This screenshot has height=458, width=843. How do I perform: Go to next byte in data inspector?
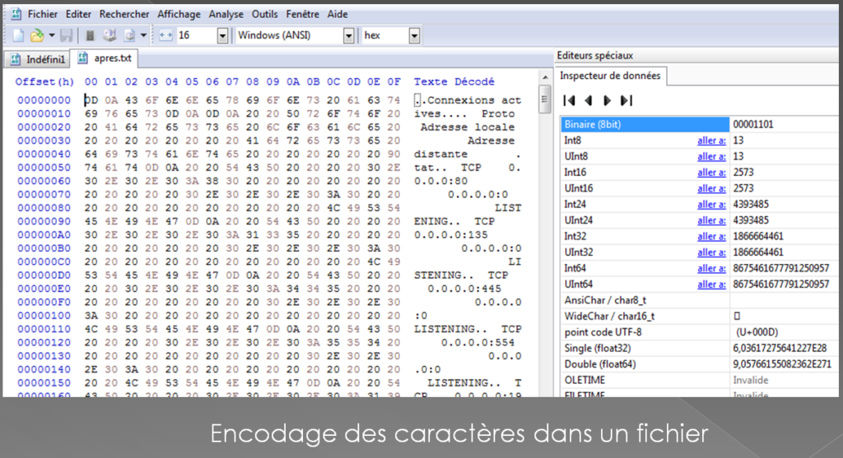(x=607, y=100)
